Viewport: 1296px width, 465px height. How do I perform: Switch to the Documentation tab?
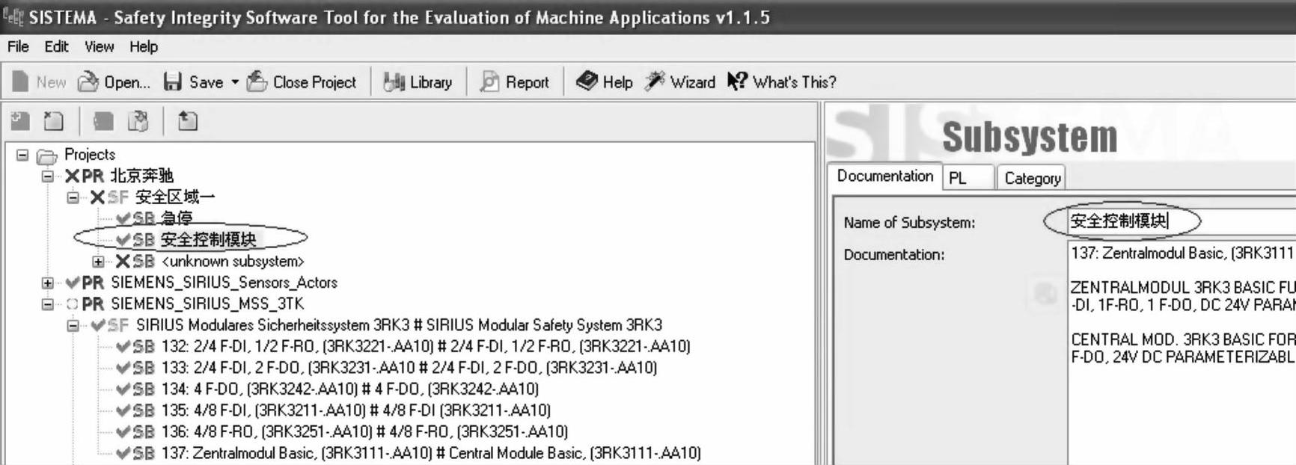[884, 176]
